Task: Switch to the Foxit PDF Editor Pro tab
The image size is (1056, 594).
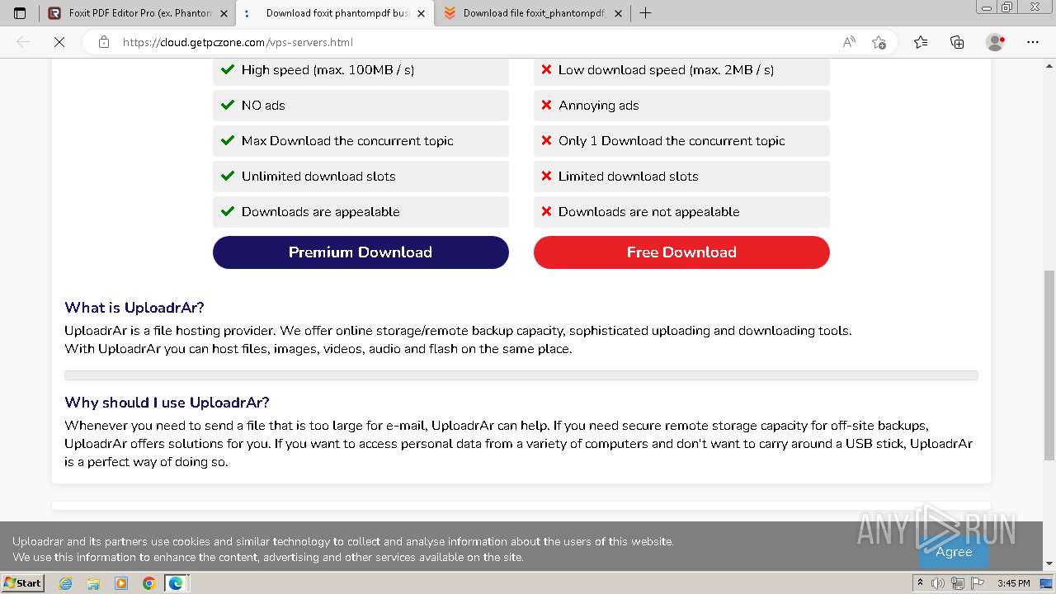Action: pyautogui.click(x=138, y=13)
